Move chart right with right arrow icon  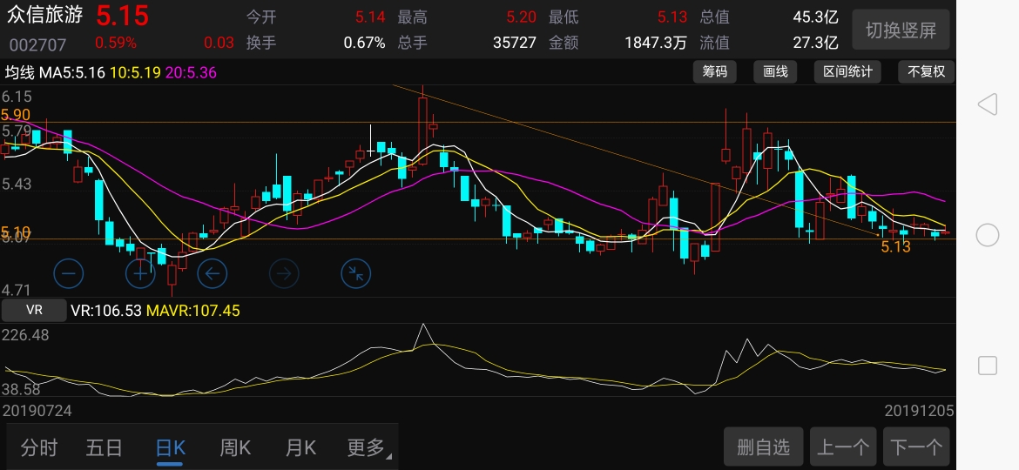pyautogui.click(x=284, y=274)
